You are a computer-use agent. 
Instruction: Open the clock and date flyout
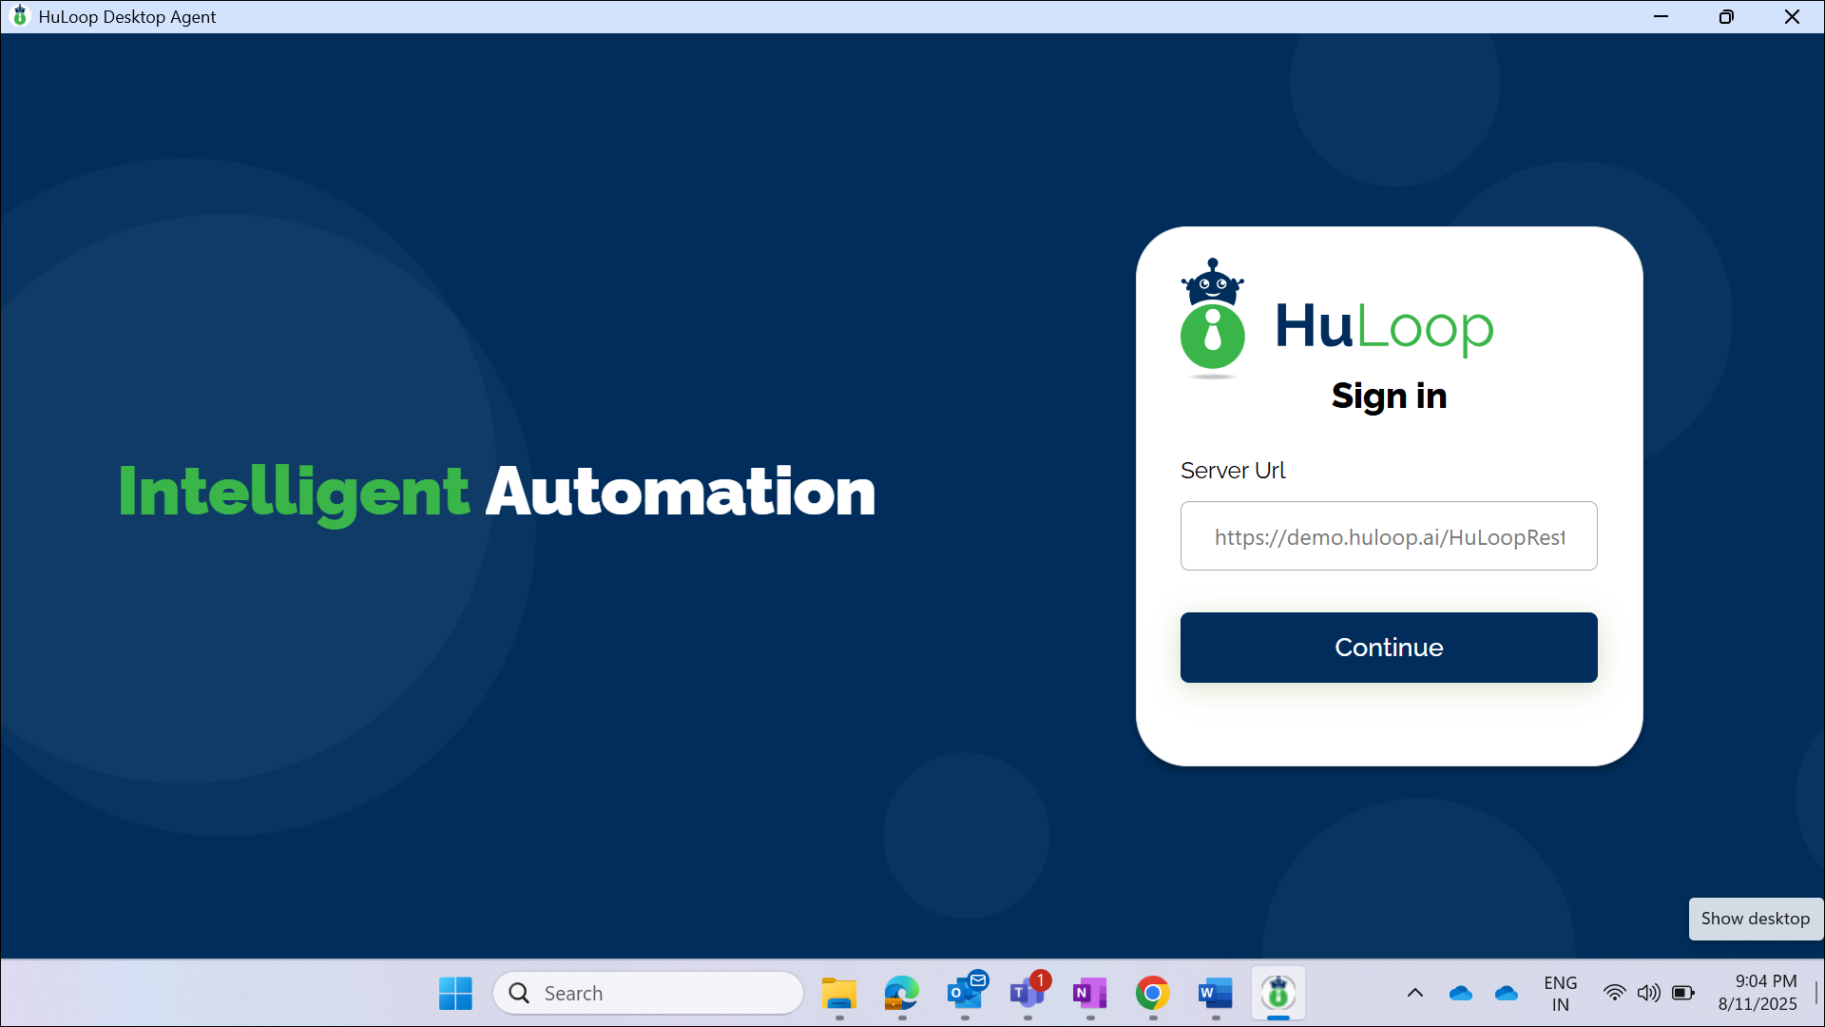(x=1757, y=993)
